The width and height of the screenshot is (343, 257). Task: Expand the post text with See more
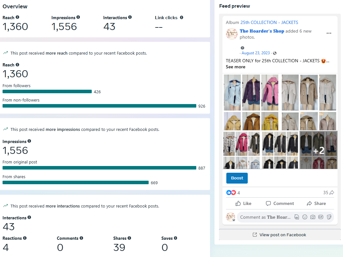pos(235,67)
